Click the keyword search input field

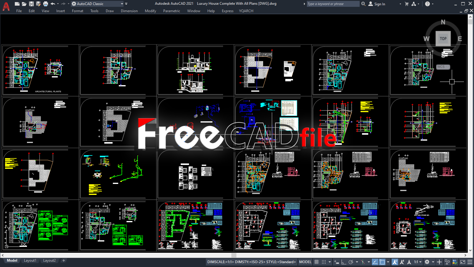[333, 4]
